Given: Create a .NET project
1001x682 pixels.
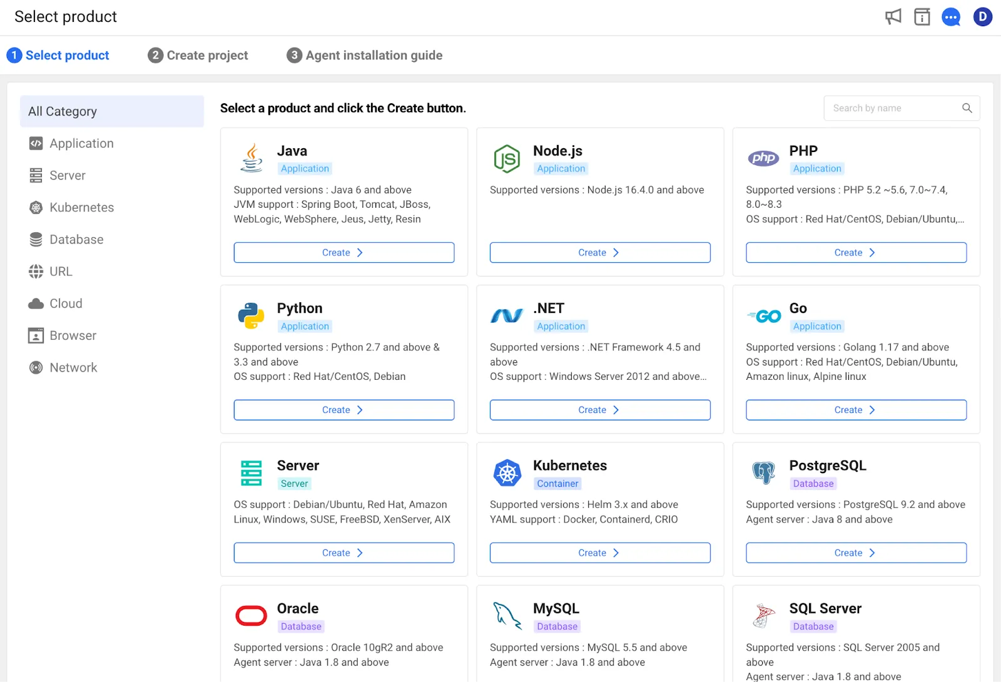Looking at the screenshot, I should click(600, 410).
